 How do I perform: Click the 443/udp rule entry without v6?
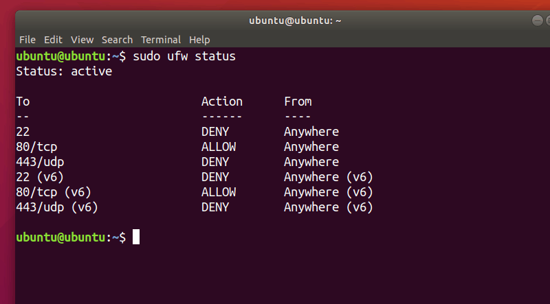[40, 162]
